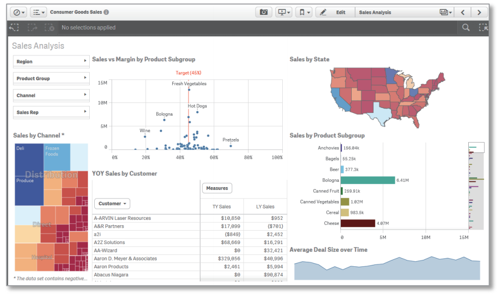Click the Measures pivot button
The width and height of the screenshot is (501, 296).
pyautogui.click(x=217, y=188)
